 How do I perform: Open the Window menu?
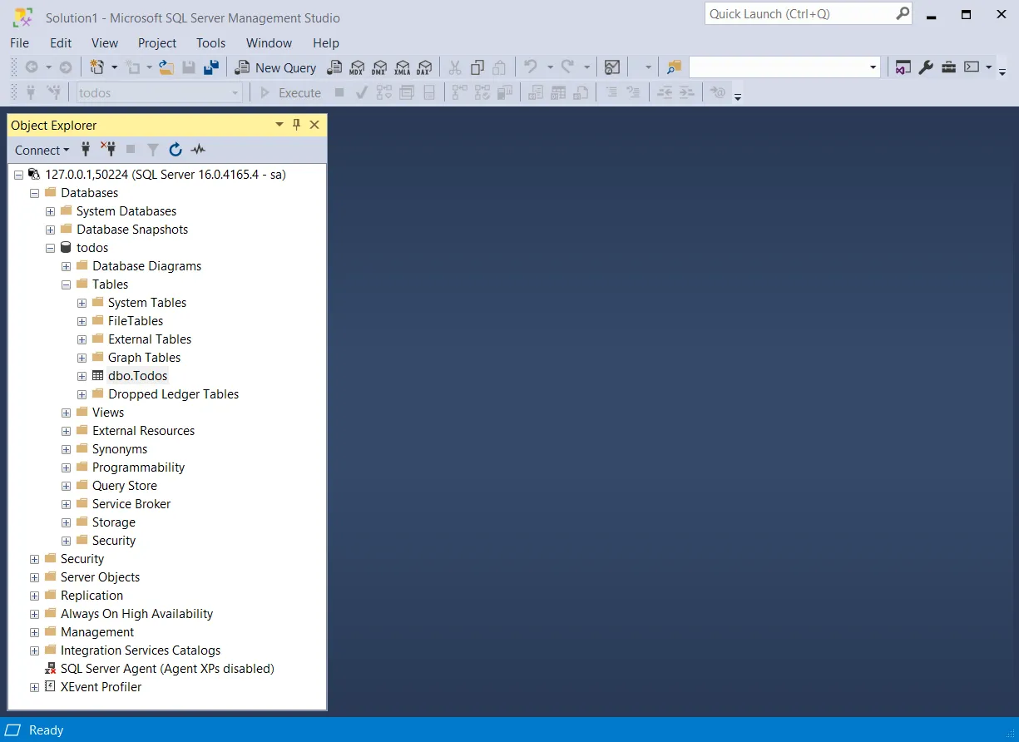tap(269, 42)
